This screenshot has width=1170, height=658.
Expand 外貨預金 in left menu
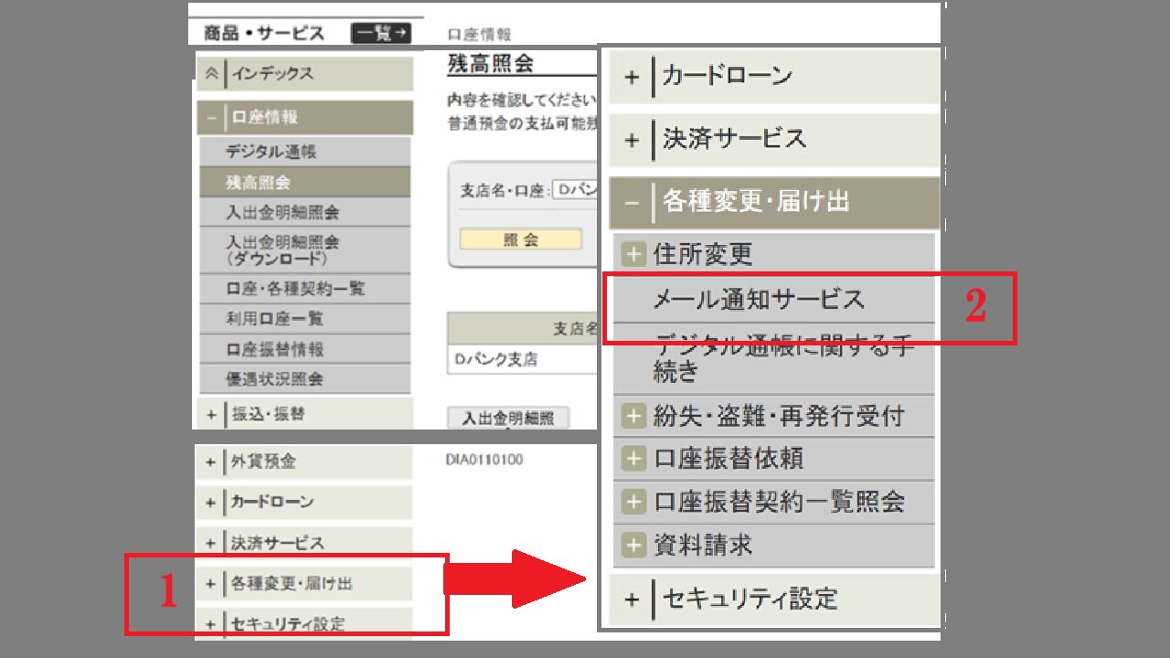click(304, 462)
